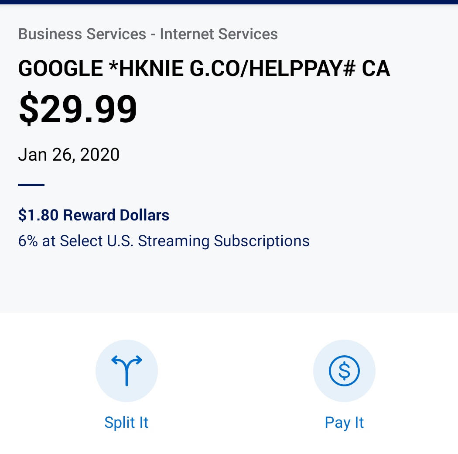458x454 pixels.
Task: Tap the word Streaming in rewards line
Action: click(174, 241)
